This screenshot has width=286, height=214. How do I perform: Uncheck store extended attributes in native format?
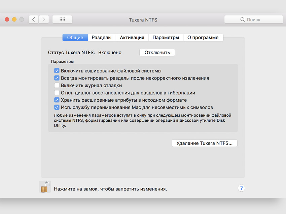(x=57, y=100)
